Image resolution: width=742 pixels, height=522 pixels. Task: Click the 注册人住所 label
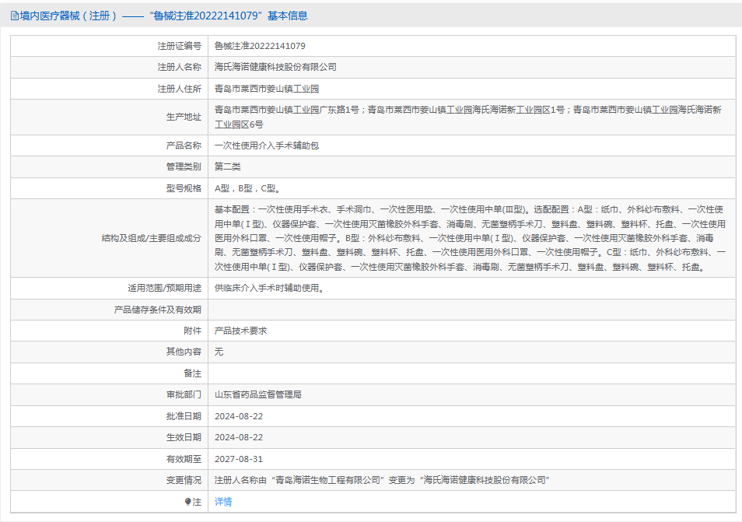tap(180, 89)
